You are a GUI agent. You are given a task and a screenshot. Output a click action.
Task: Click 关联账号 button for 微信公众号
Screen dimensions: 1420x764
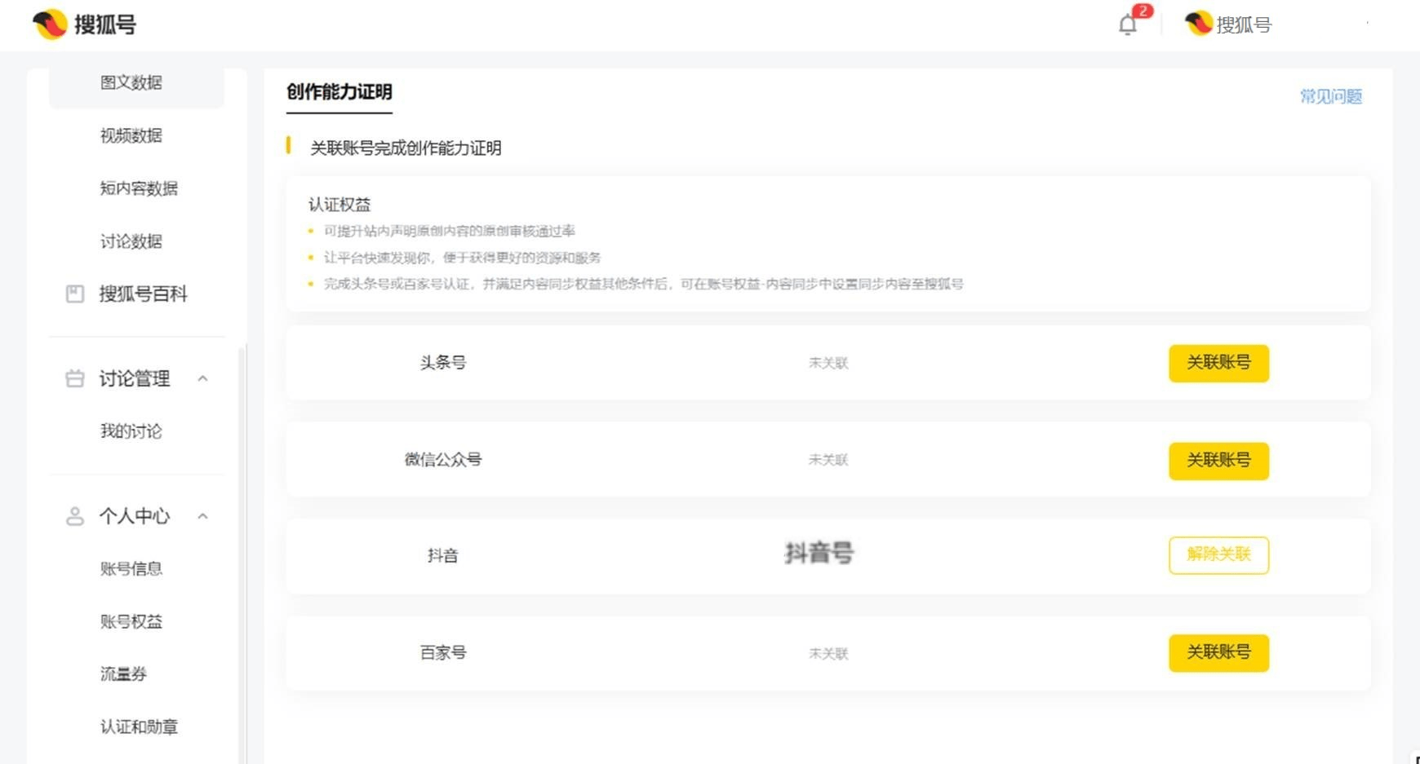coord(1218,461)
